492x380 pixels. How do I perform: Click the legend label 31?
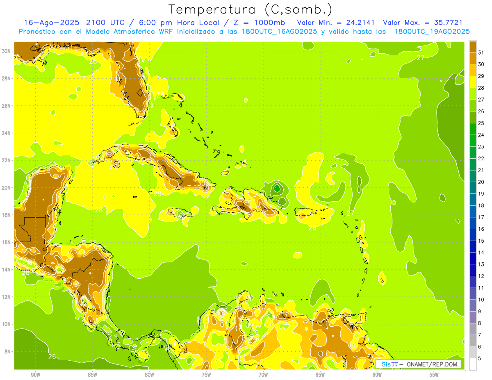point(481,52)
